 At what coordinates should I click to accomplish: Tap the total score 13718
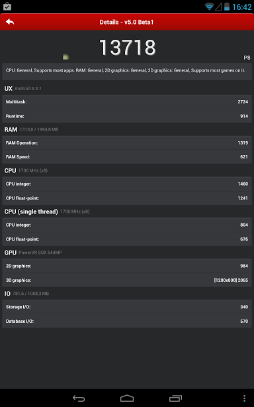(x=128, y=47)
